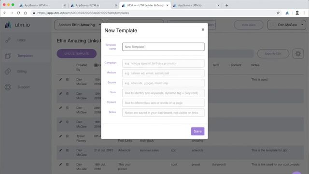Open a new browser tab
The height and width of the screenshot is (174, 309).
[x=226, y=5]
